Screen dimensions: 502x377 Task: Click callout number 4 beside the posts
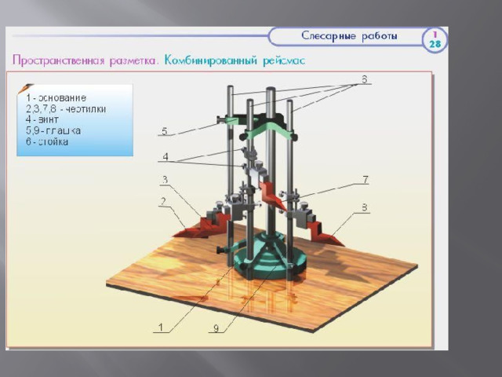(165, 156)
